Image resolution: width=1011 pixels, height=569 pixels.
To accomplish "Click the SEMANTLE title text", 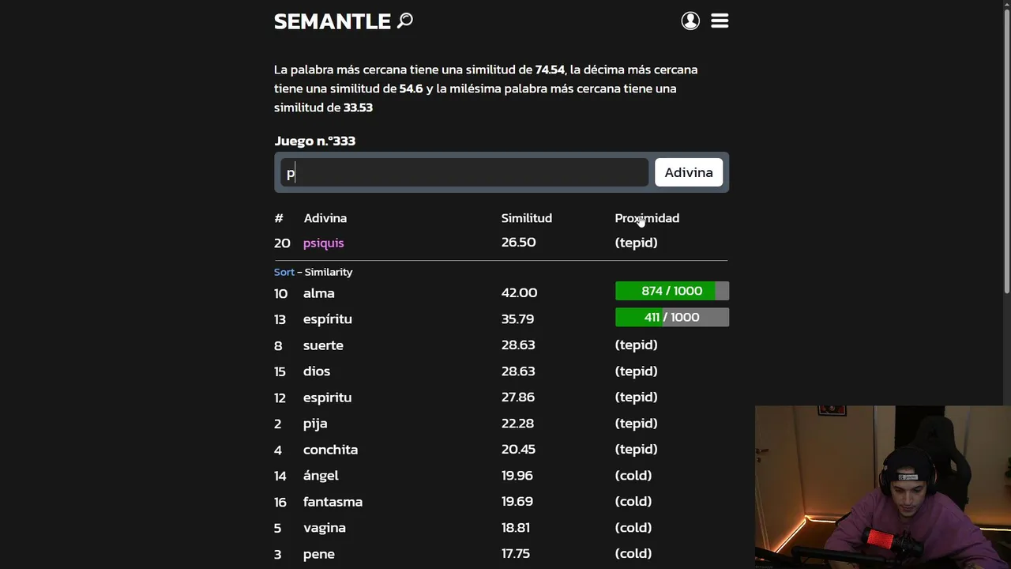I will pos(332,21).
